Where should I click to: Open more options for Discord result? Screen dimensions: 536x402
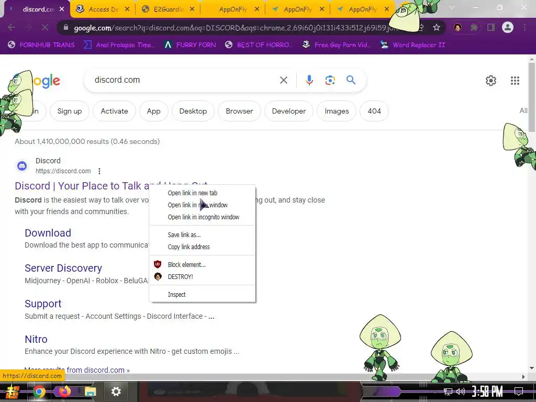point(99,171)
